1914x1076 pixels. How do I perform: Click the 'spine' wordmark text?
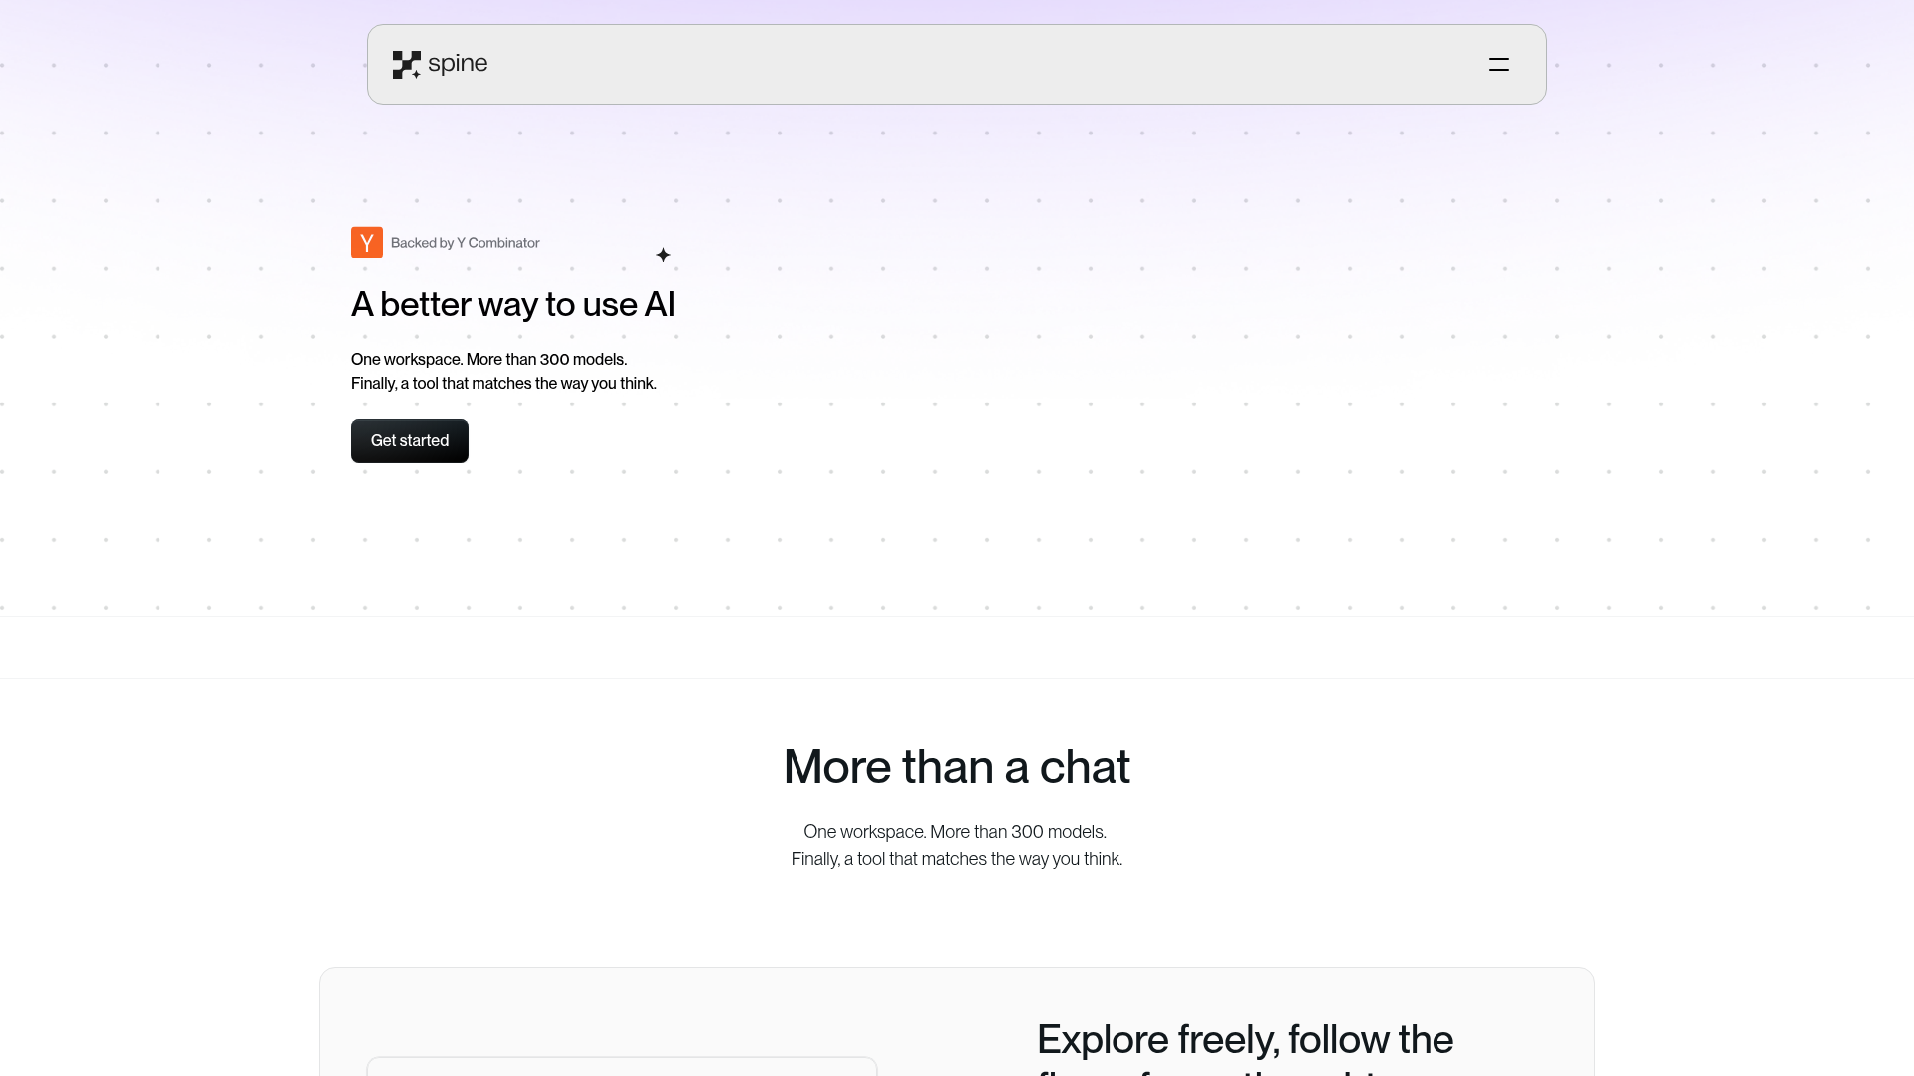[x=458, y=64]
